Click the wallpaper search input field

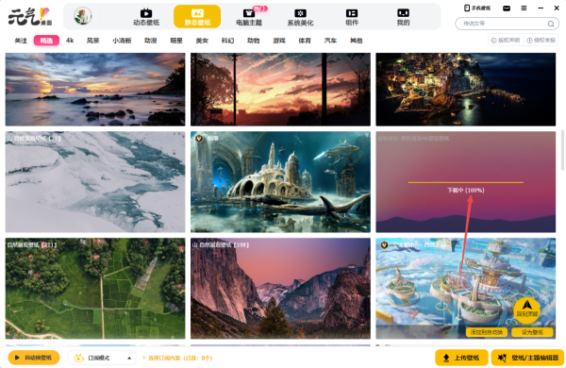(x=503, y=24)
